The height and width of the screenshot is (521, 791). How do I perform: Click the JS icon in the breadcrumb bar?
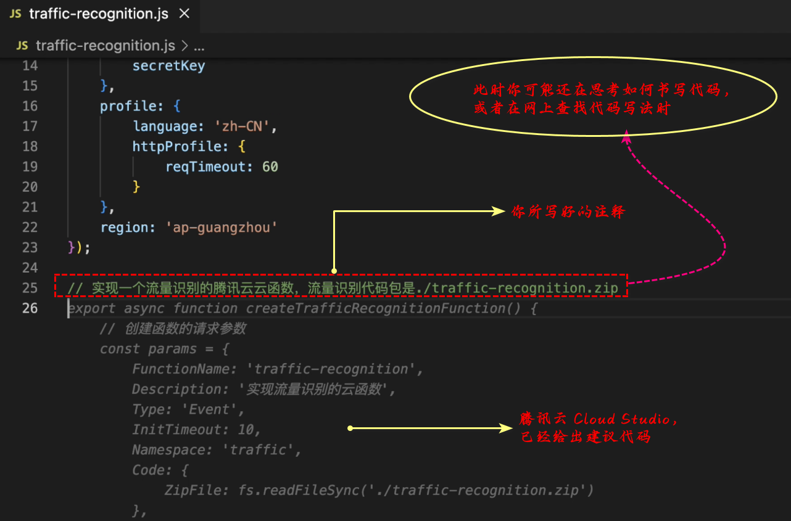[x=22, y=46]
